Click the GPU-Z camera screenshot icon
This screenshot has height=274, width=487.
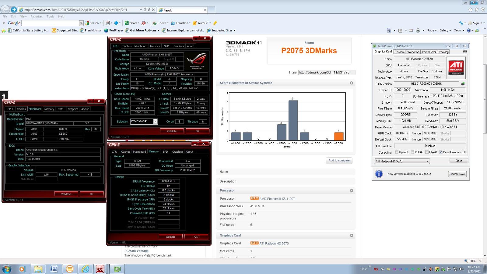465,52
